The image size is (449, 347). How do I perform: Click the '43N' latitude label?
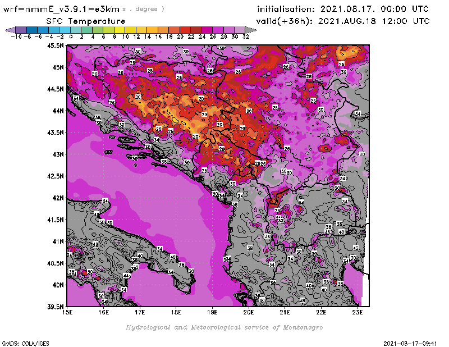point(58,154)
